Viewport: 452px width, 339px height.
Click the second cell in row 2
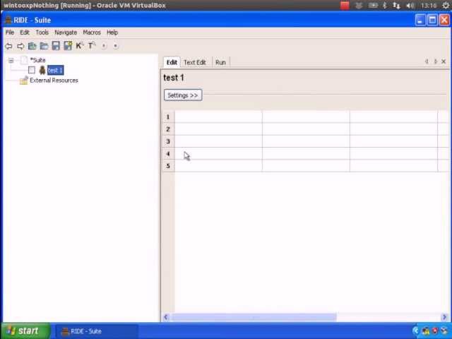pos(306,129)
